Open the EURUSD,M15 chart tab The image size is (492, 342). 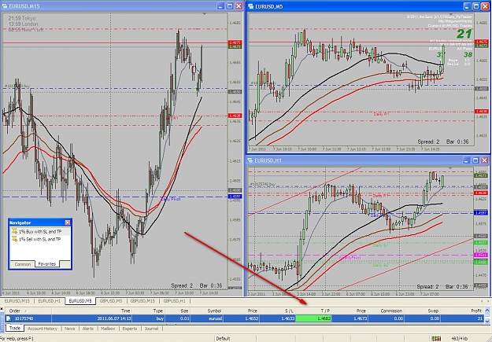[x=17, y=301]
